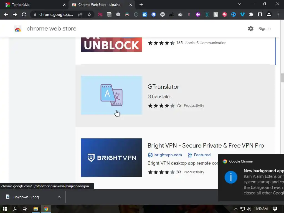Click the Social & Communication category label
The height and width of the screenshot is (213, 284).
pyautogui.click(x=206, y=43)
